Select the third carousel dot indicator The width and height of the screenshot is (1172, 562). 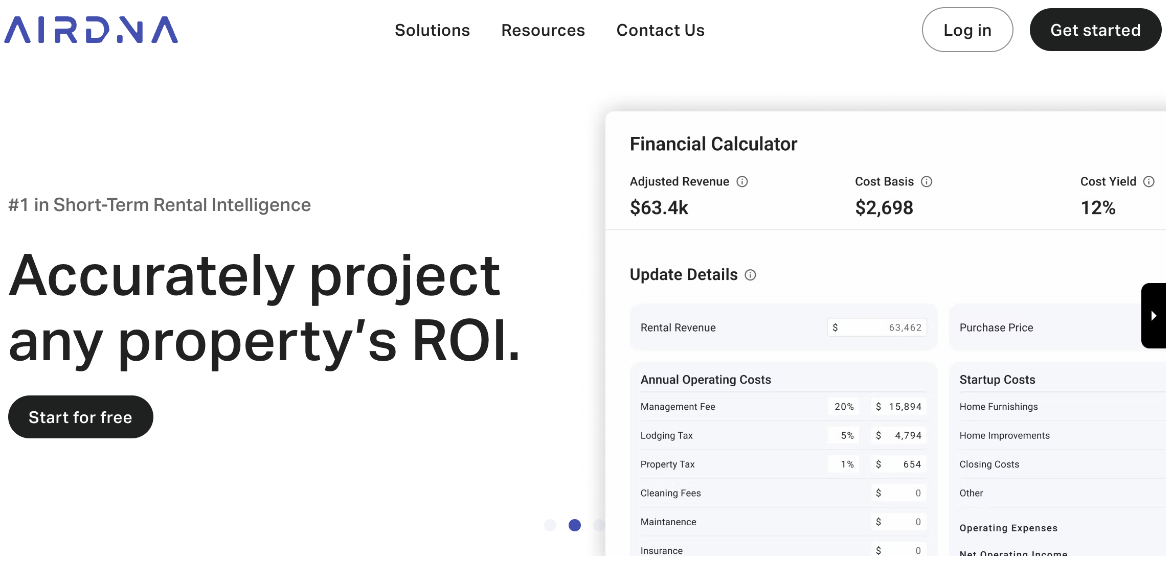[599, 525]
